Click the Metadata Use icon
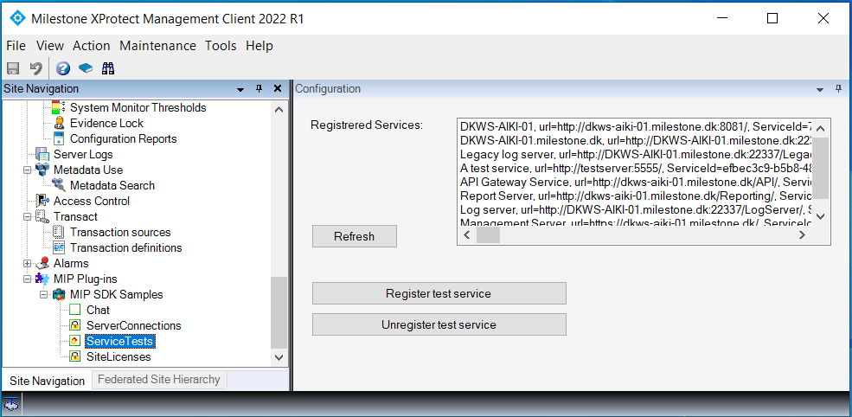 pos(42,170)
